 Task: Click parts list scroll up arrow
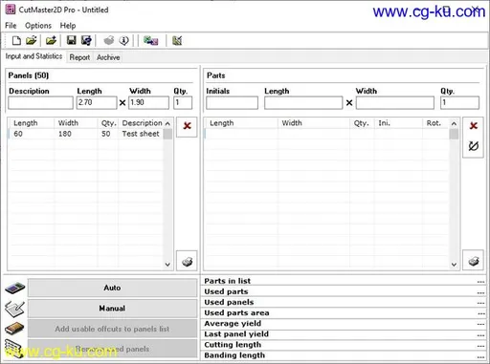(x=454, y=123)
